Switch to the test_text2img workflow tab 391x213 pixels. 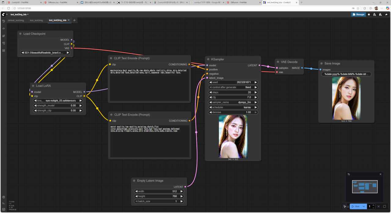pos(36,20)
